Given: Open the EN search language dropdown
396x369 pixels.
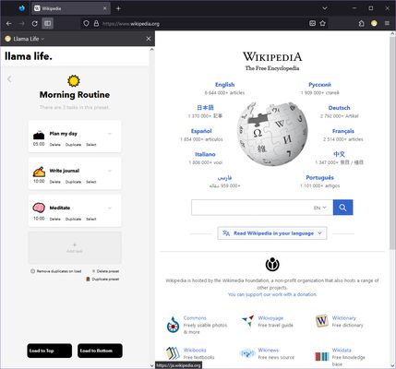Looking at the screenshot, I should 320,208.
